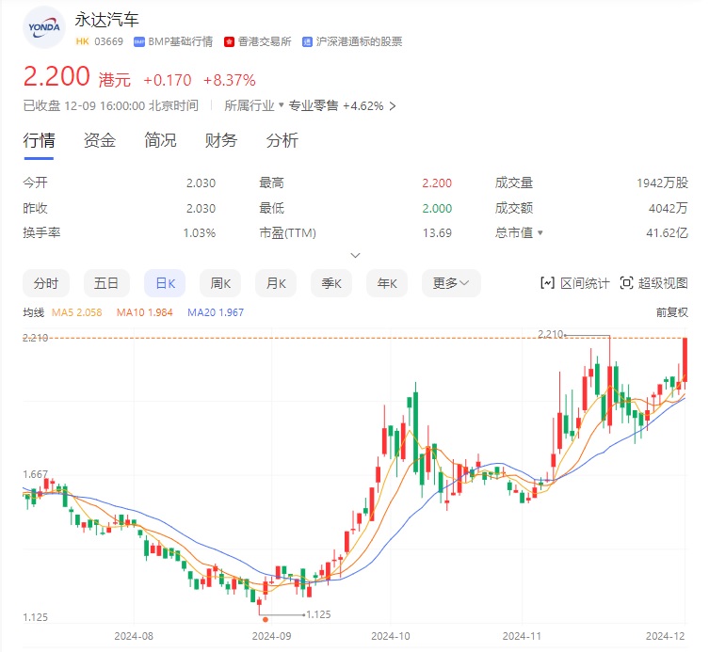Toggle the 总市值 dropdown arrow
Image resolution: width=709 pixels, height=652 pixels.
tap(540, 233)
